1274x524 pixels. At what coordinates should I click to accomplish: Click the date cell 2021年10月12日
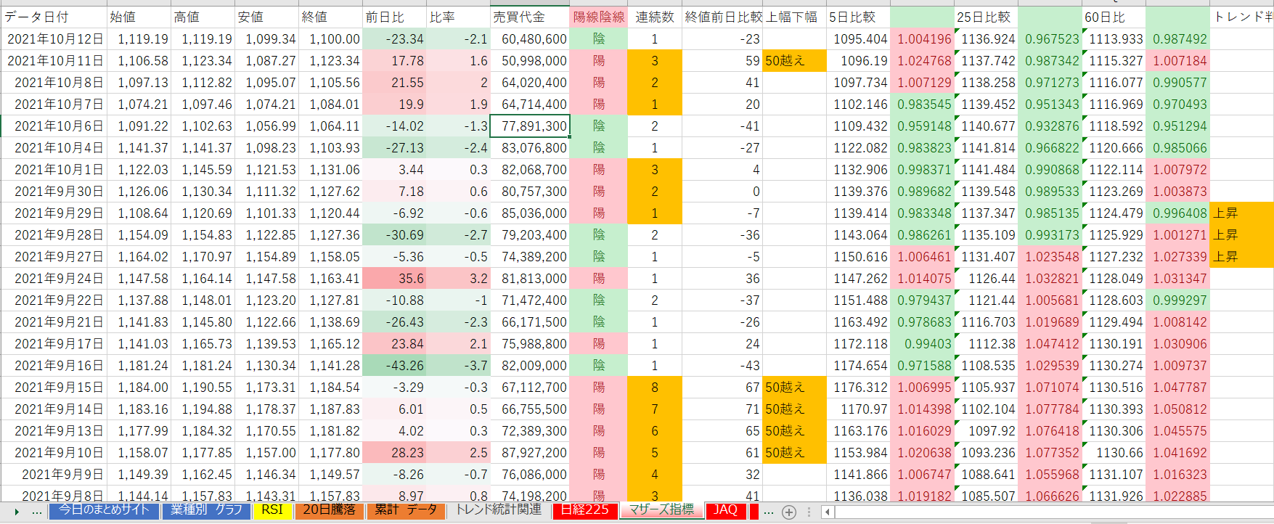(x=54, y=39)
